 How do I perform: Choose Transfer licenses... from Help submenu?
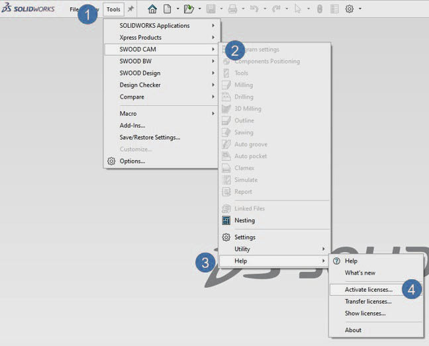(x=368, y=301)
